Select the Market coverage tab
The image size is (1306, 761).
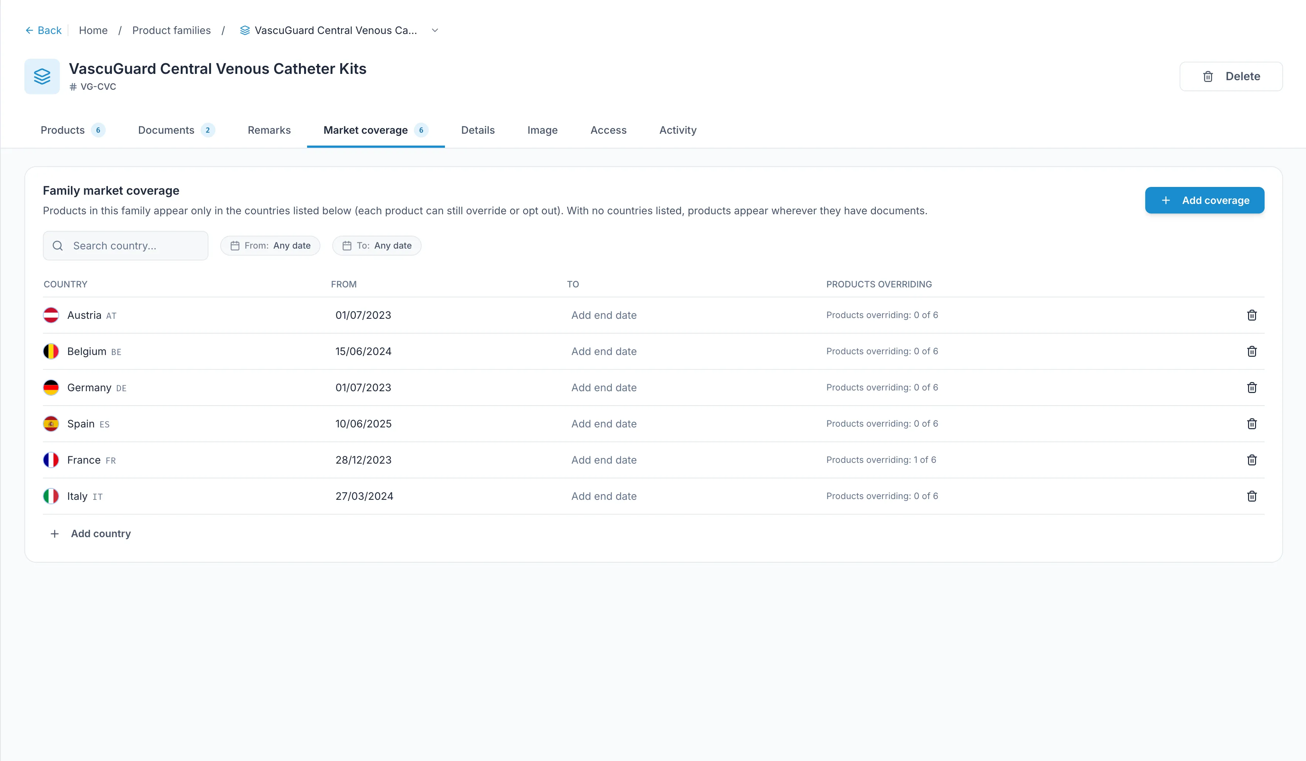tap(376, 130)
